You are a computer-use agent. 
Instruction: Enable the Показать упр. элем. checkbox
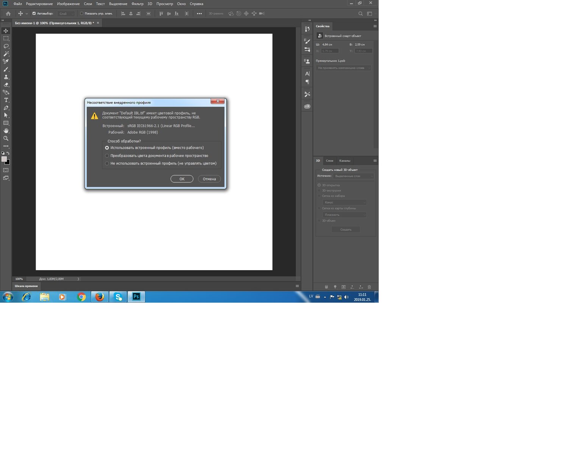tap(81, 14)
